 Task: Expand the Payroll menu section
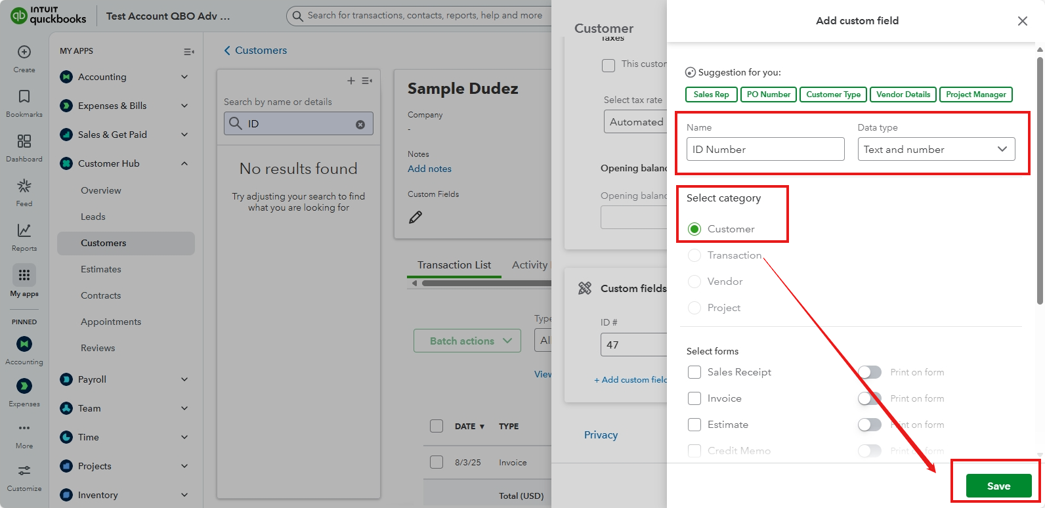point(184,379)
